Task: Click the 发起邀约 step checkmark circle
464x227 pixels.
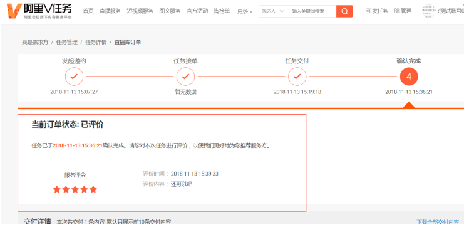Action: coord(74,77)
